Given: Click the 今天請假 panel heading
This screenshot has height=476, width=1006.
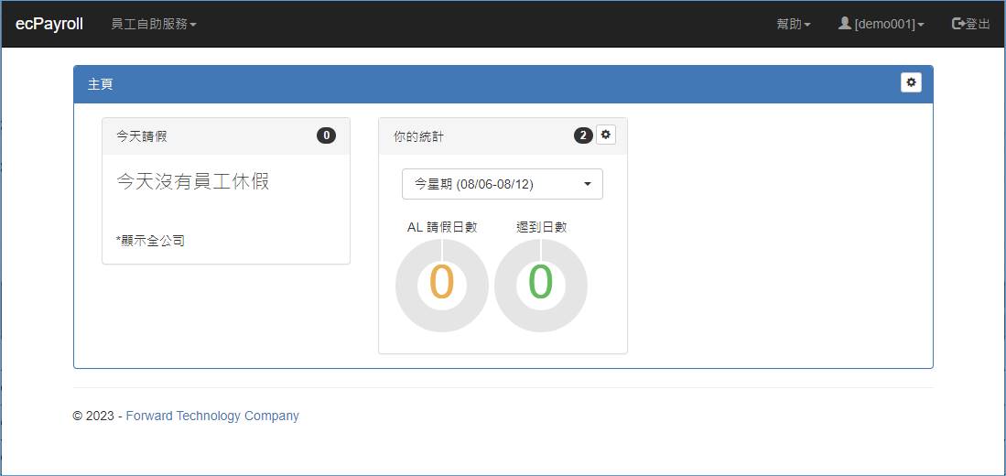Looking at the screenshot, I should pyautogui.click(x=142, y=136).
